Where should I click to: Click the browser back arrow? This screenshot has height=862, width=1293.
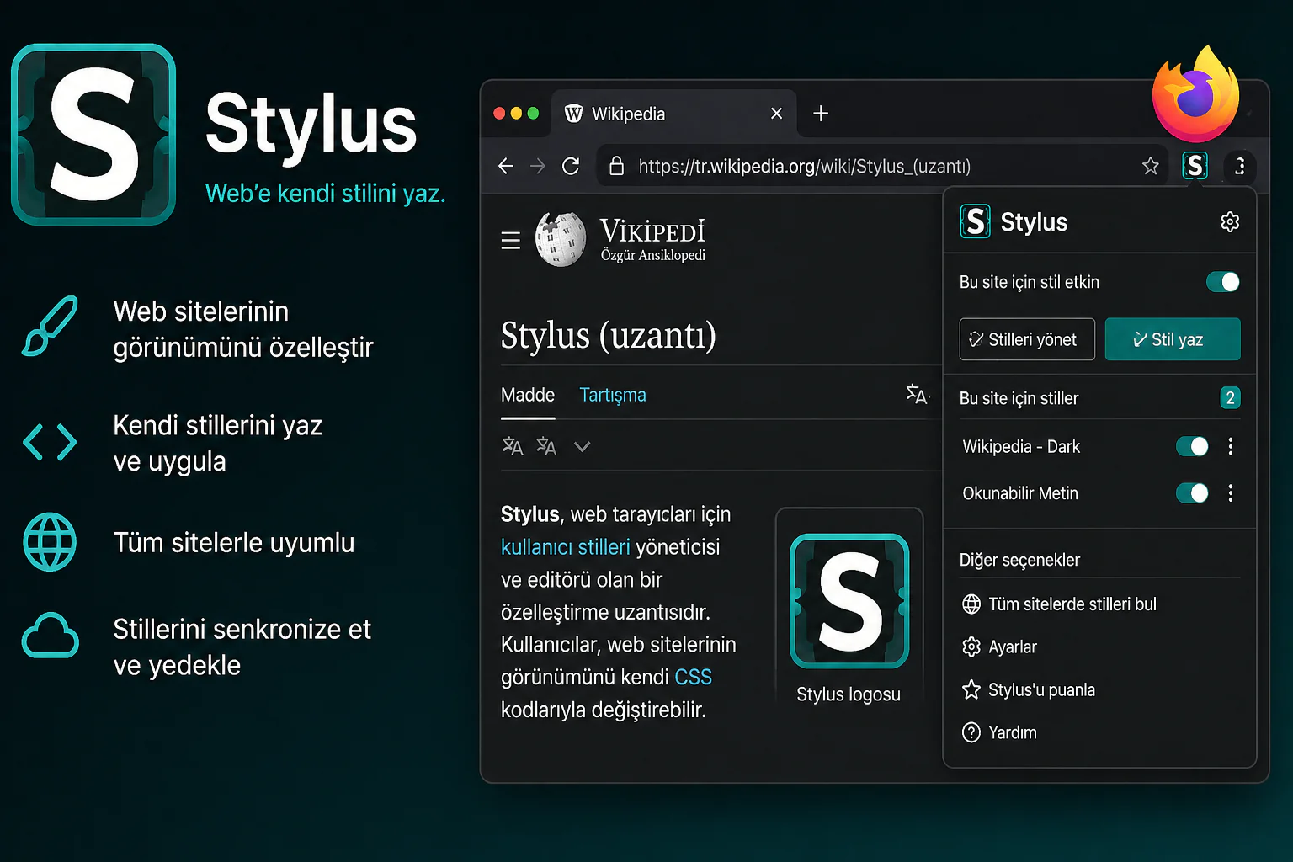pyautogui.click(x=506, y=166)
